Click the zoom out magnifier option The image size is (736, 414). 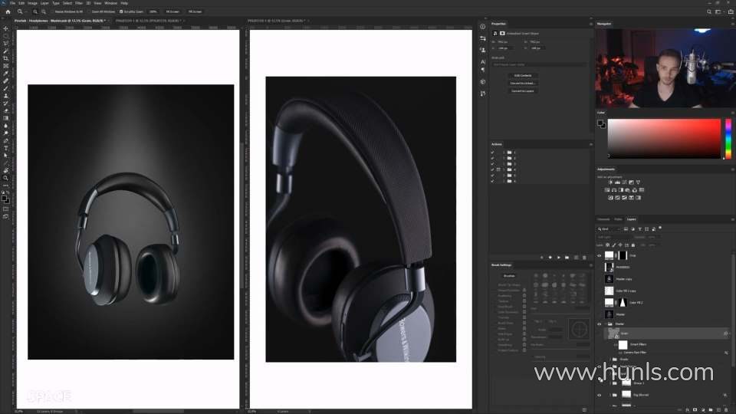[43, 11]
